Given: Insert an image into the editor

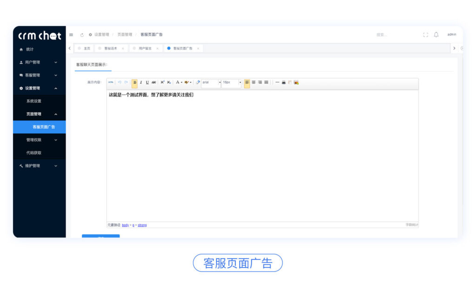Looking at the screenshot, I should point(297,82).
